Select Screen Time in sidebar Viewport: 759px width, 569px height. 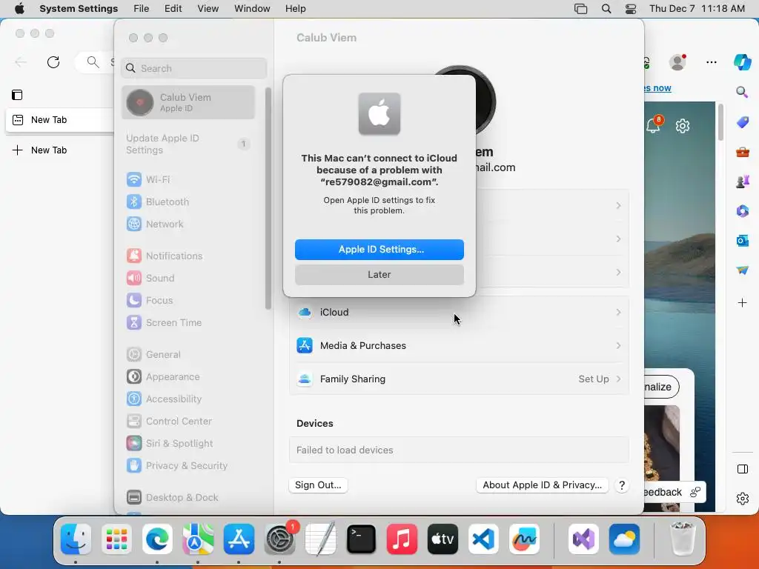188,323
